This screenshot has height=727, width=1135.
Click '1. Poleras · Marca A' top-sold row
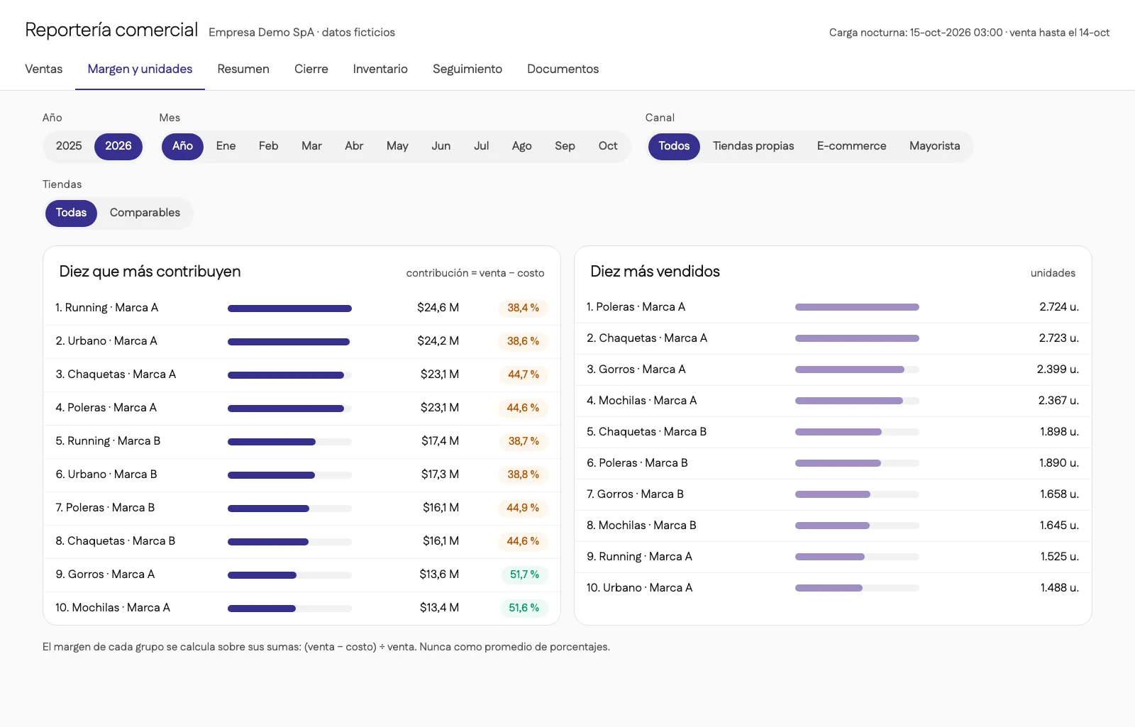point(833,307)
